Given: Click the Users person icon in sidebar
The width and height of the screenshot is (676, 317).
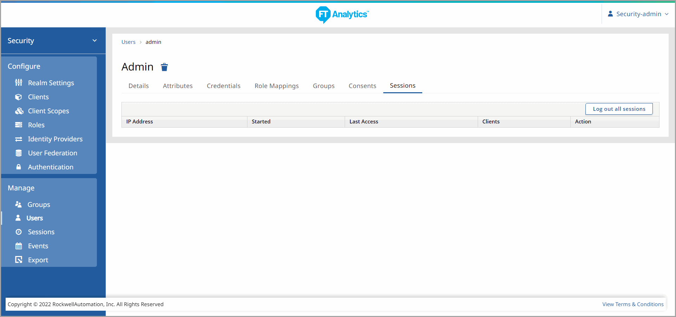Looking at the screenshot, I should coord(18,218).
